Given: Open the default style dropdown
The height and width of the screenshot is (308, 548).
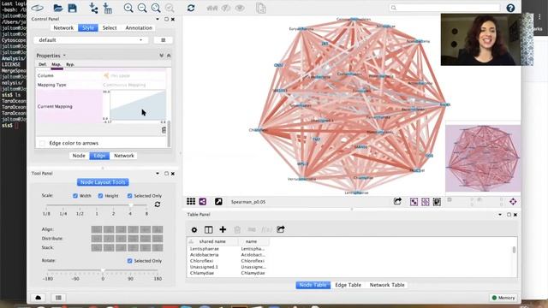Looking at the screenshot, I should pyautogui.click(x=91, y=40).
